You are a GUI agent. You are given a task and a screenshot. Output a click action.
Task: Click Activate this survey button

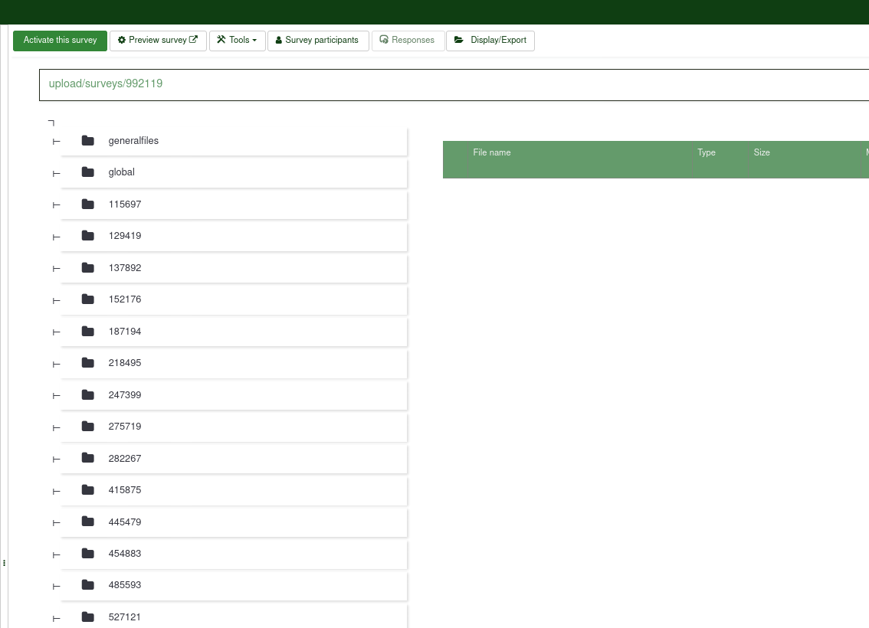[60, 41]
